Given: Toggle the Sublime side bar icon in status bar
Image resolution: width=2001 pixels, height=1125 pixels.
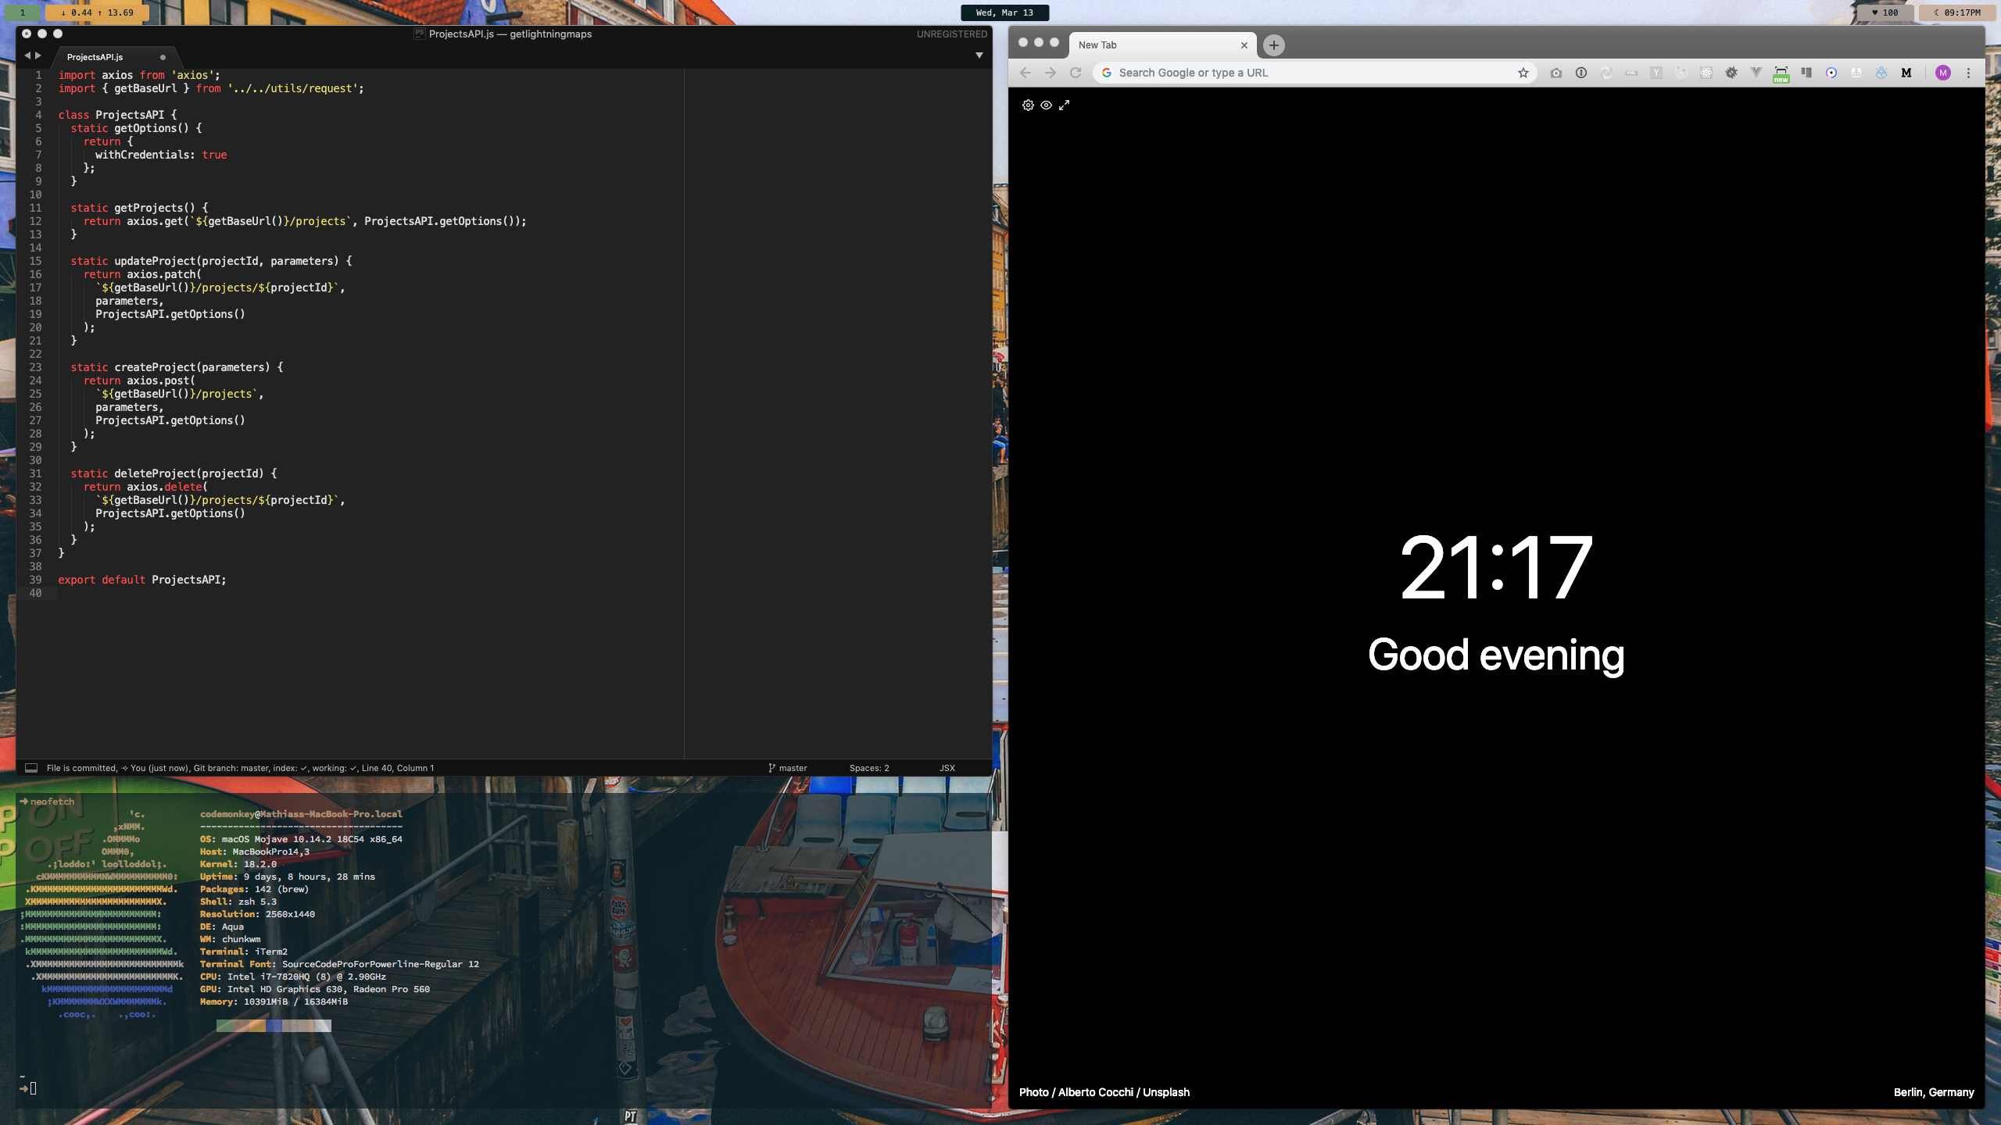Looking at the screenshot, I should [31, 768].
